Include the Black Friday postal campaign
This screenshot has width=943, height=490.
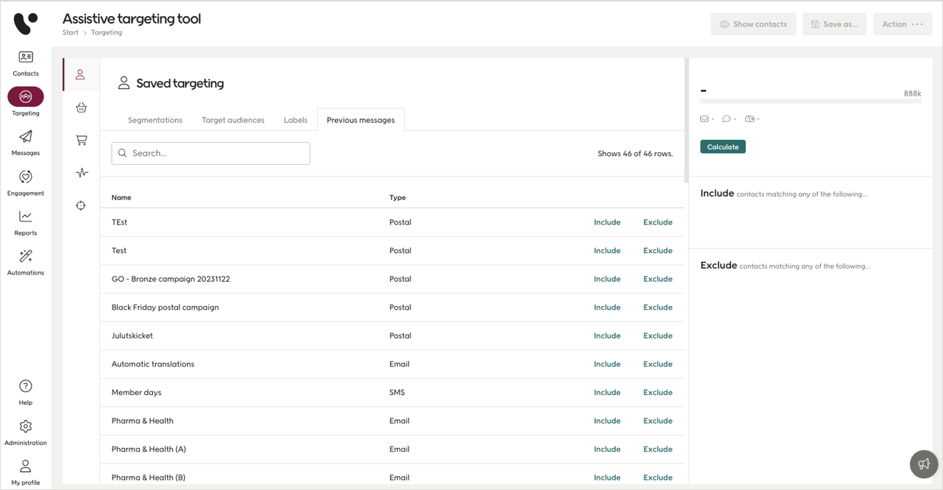[607, 308]
